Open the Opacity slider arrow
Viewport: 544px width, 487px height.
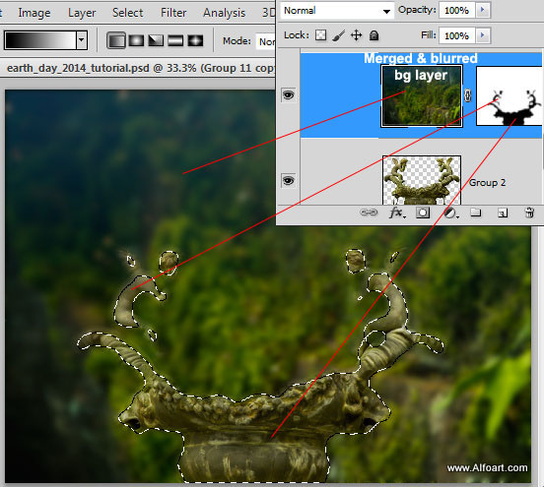[x=483, y=10]
